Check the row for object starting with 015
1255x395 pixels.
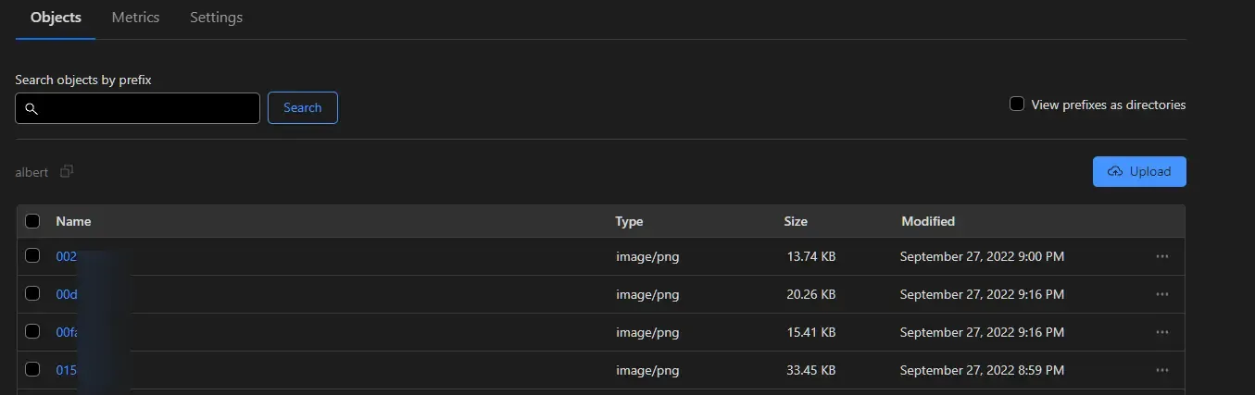tap(32, 370)
